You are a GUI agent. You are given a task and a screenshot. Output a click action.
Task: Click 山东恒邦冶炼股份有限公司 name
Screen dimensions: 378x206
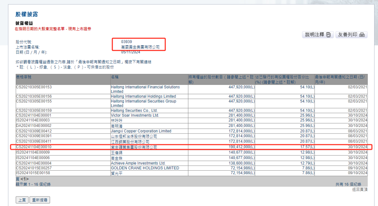pyautogui.click(x=134, y=136)
